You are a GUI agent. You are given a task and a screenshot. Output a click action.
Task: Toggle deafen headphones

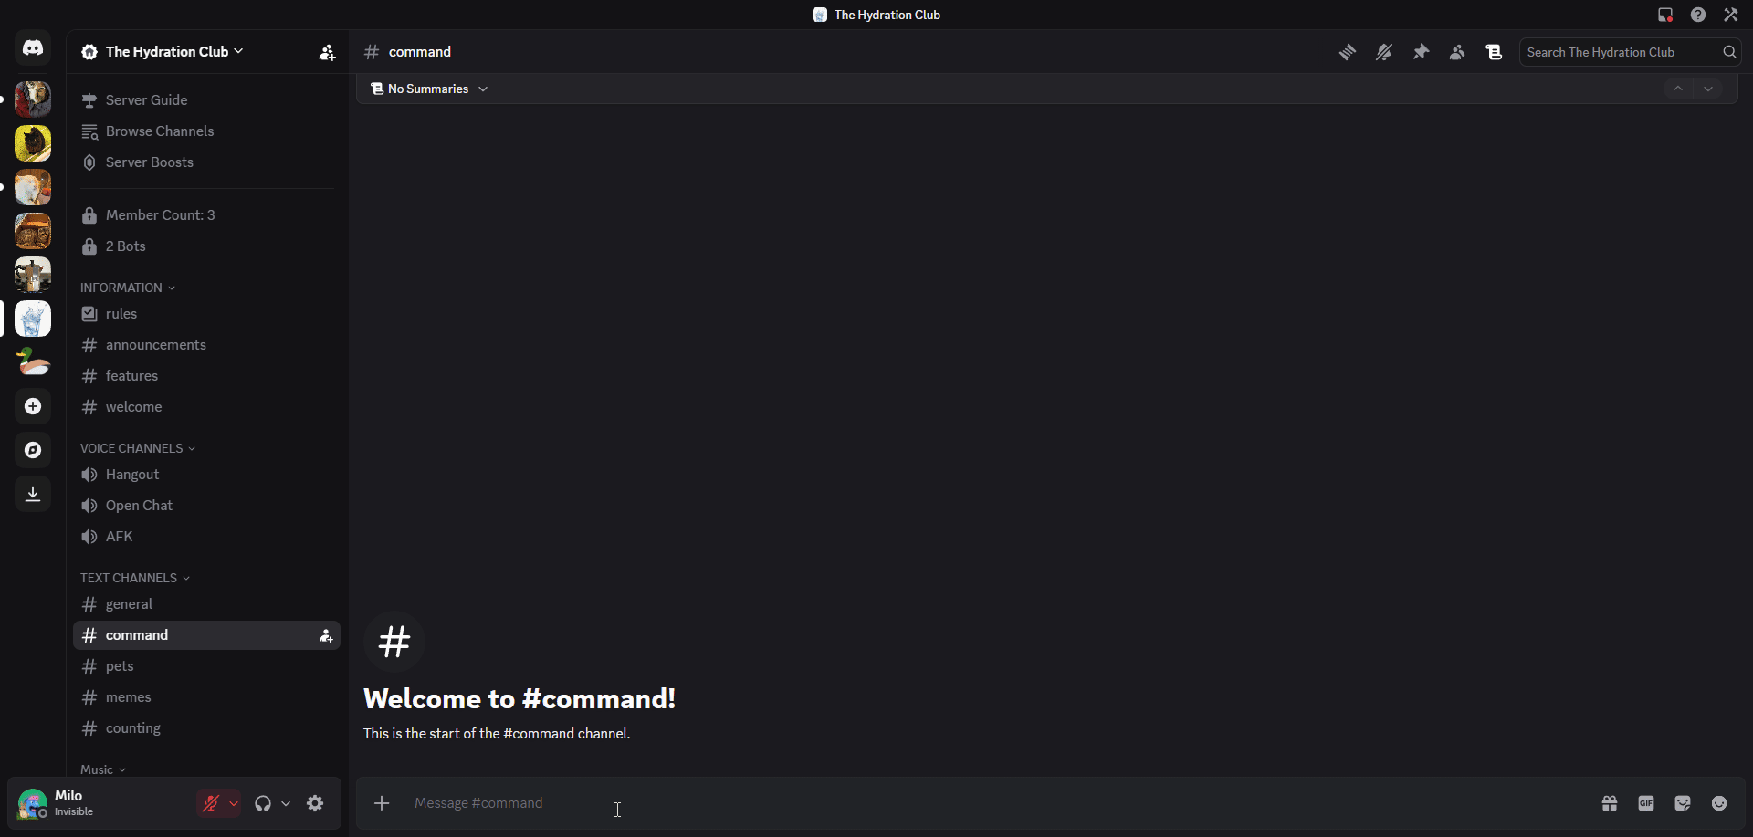[263, 803]
